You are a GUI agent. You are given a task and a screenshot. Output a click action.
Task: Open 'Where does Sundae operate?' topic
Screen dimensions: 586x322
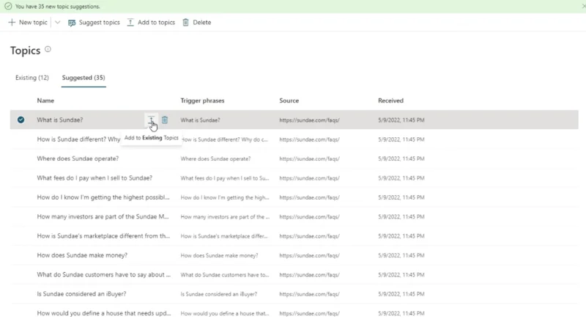(x=78, y=158)
